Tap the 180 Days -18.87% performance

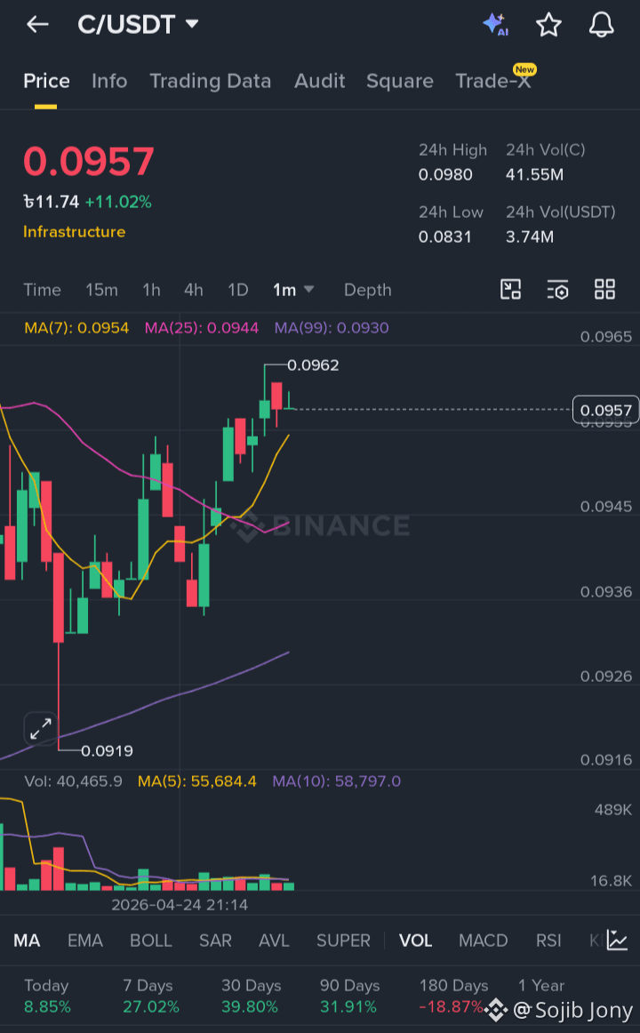coord(453,996)
